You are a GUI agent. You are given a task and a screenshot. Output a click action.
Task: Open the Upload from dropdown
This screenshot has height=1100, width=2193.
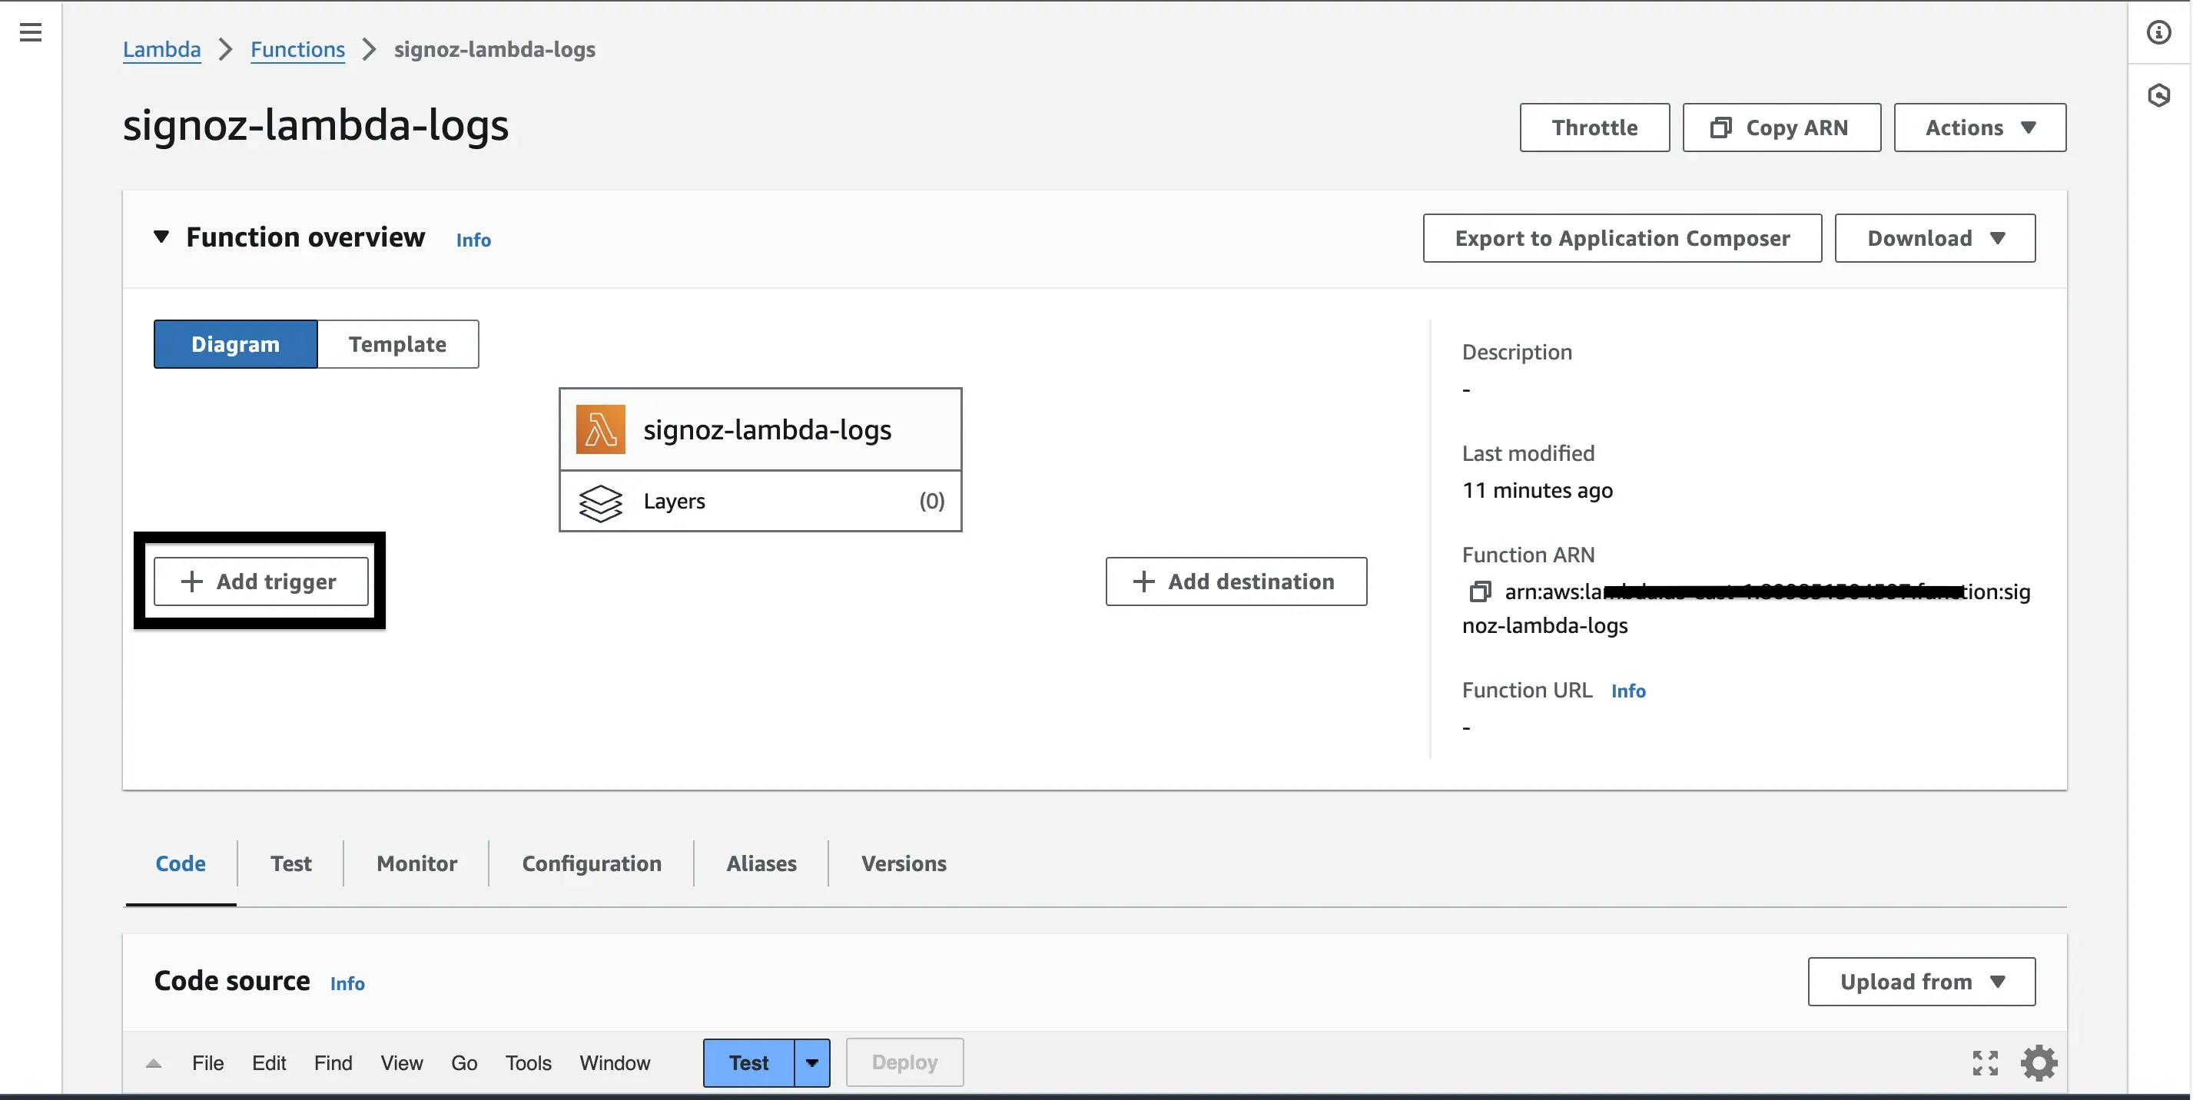point(1922,982)
